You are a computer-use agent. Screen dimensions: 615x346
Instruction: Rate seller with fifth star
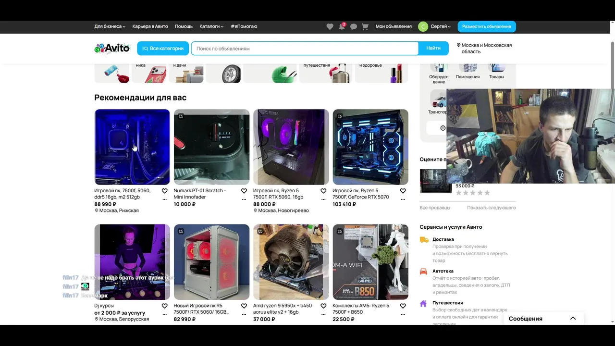[x=487, y=193]
